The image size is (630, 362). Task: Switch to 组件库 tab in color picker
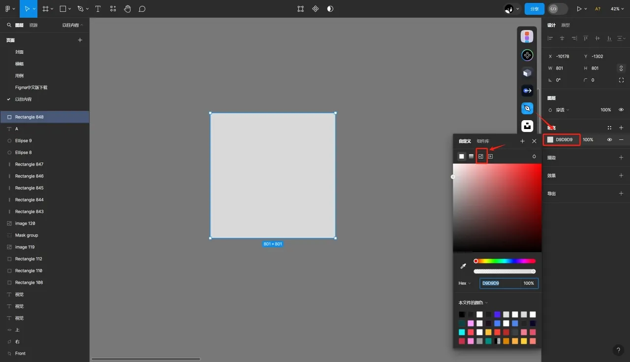coord(483,141)
